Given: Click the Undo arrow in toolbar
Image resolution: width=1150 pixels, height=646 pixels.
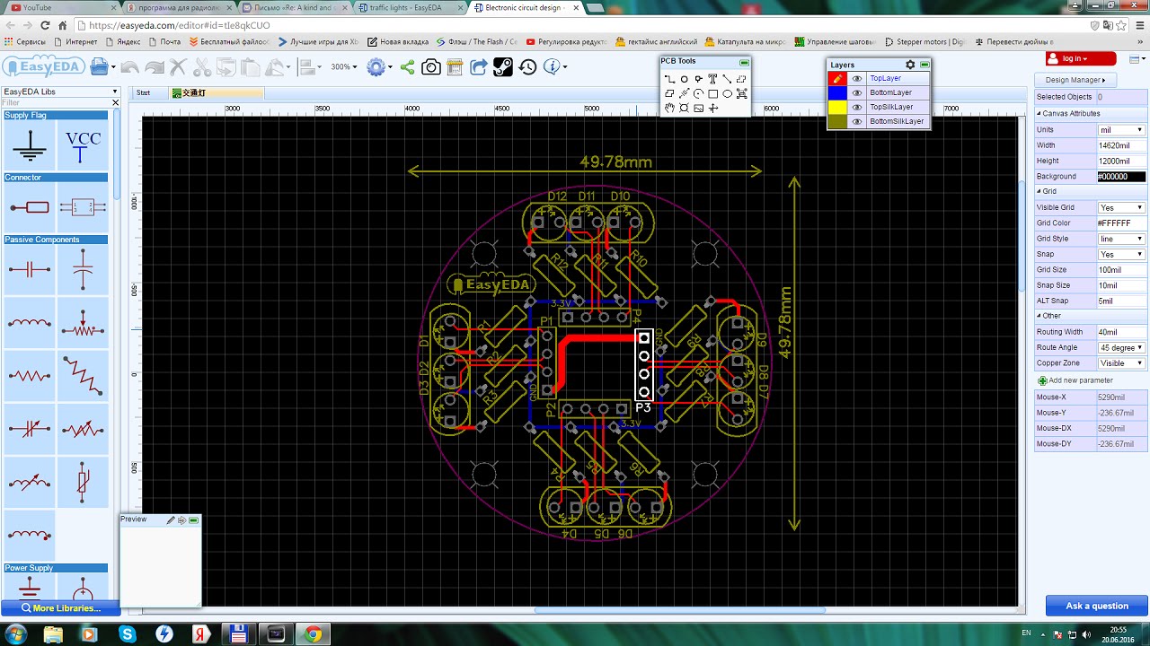Looking at the screenshot, I should (x=130, y=67).
